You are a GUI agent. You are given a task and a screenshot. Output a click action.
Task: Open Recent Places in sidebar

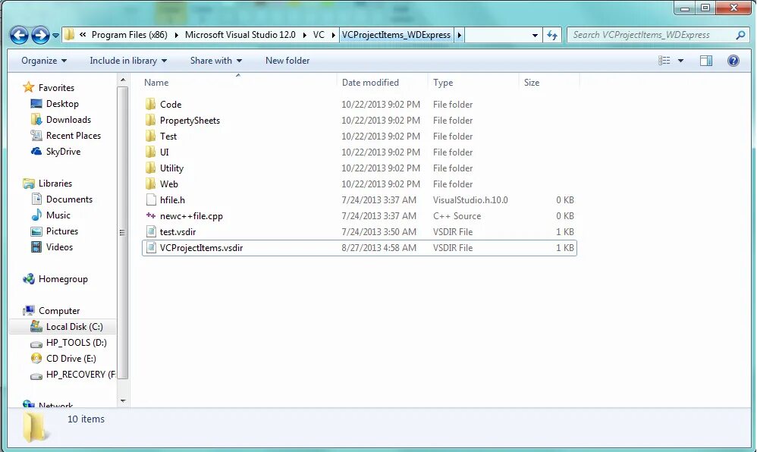pos(74,136)
